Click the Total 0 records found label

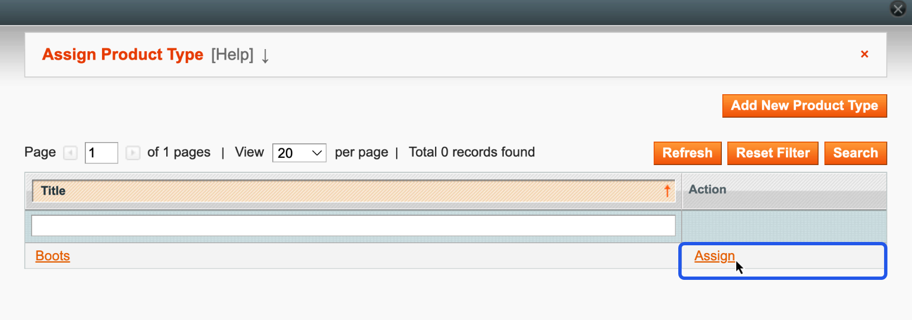click(471, 152)
